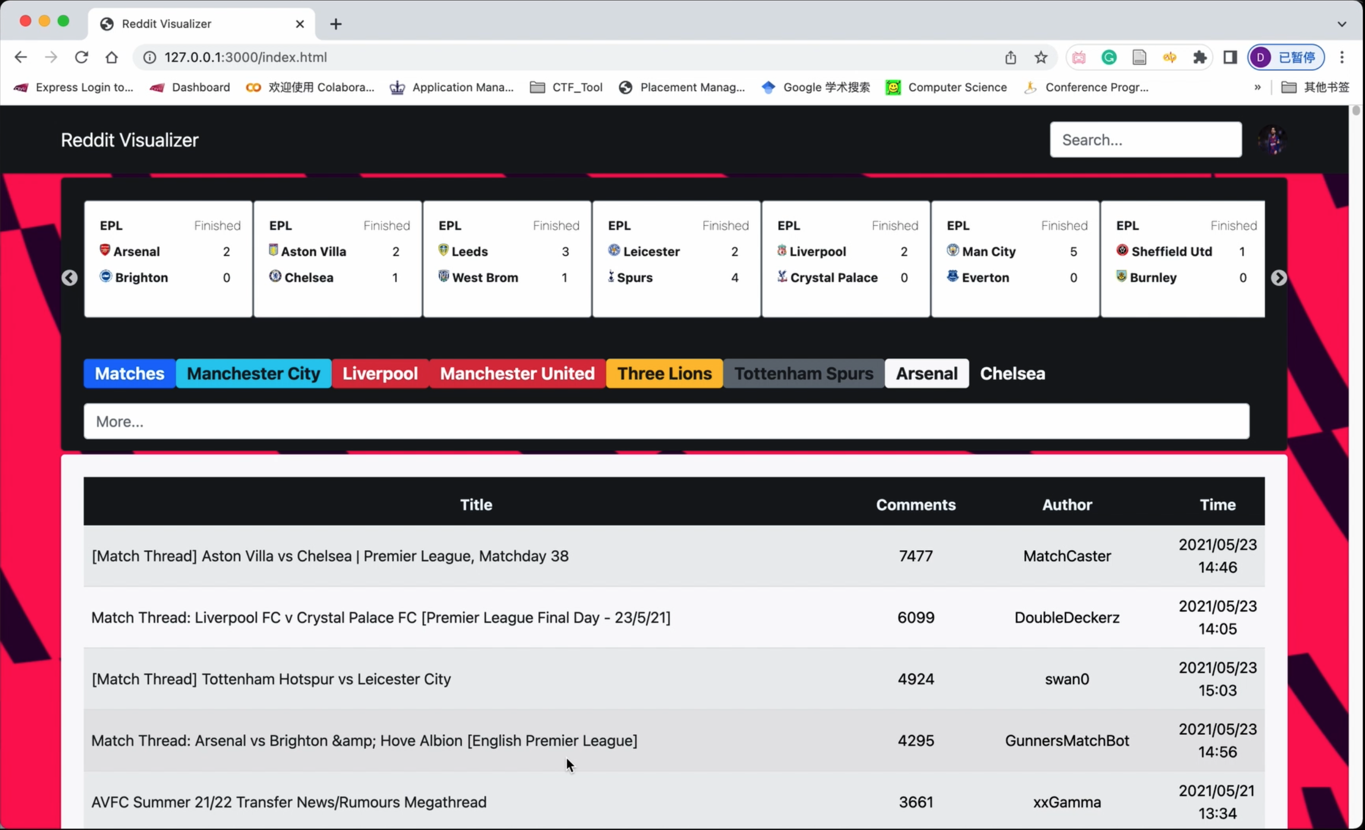The width and height of the screenshot is (1365, 830).
Task: Share this page from the address bar
Action: 1011,57
